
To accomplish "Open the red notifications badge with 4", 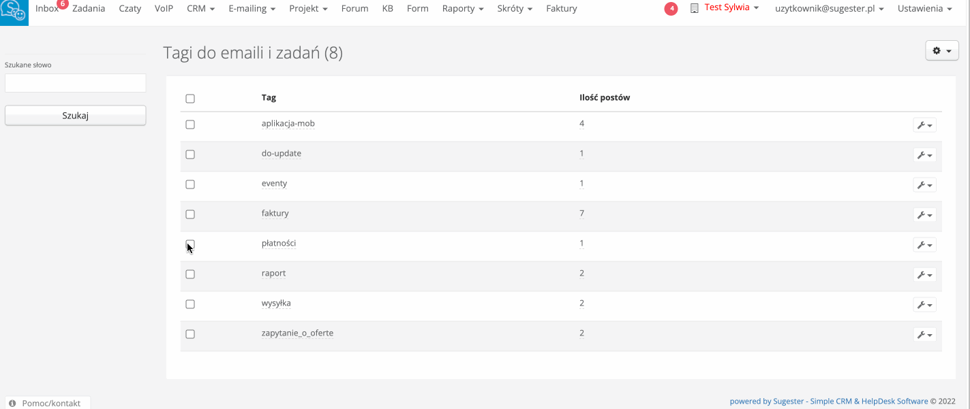I will click(x=671, y=9).
